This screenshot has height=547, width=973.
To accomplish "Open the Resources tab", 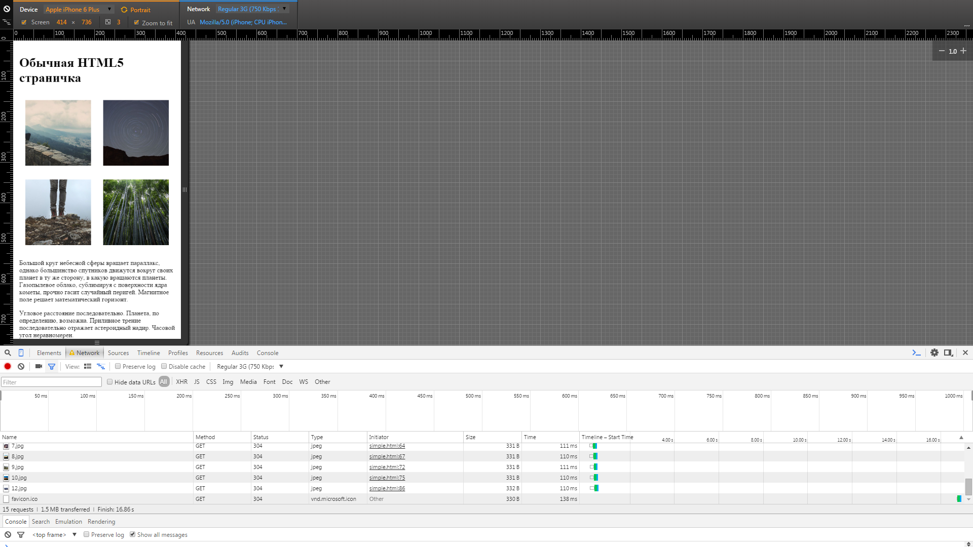I will click(209, 353).
